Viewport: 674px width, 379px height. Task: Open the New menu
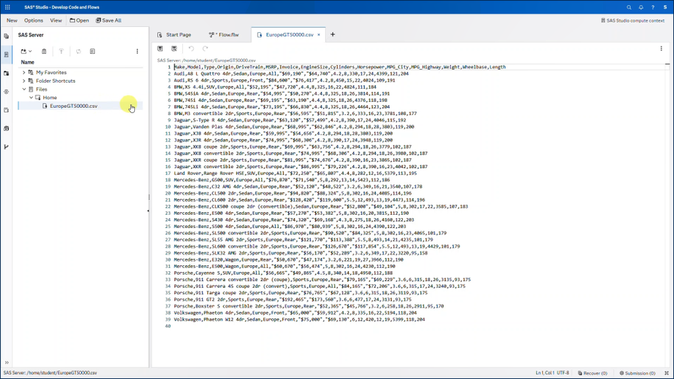(12, 20)
